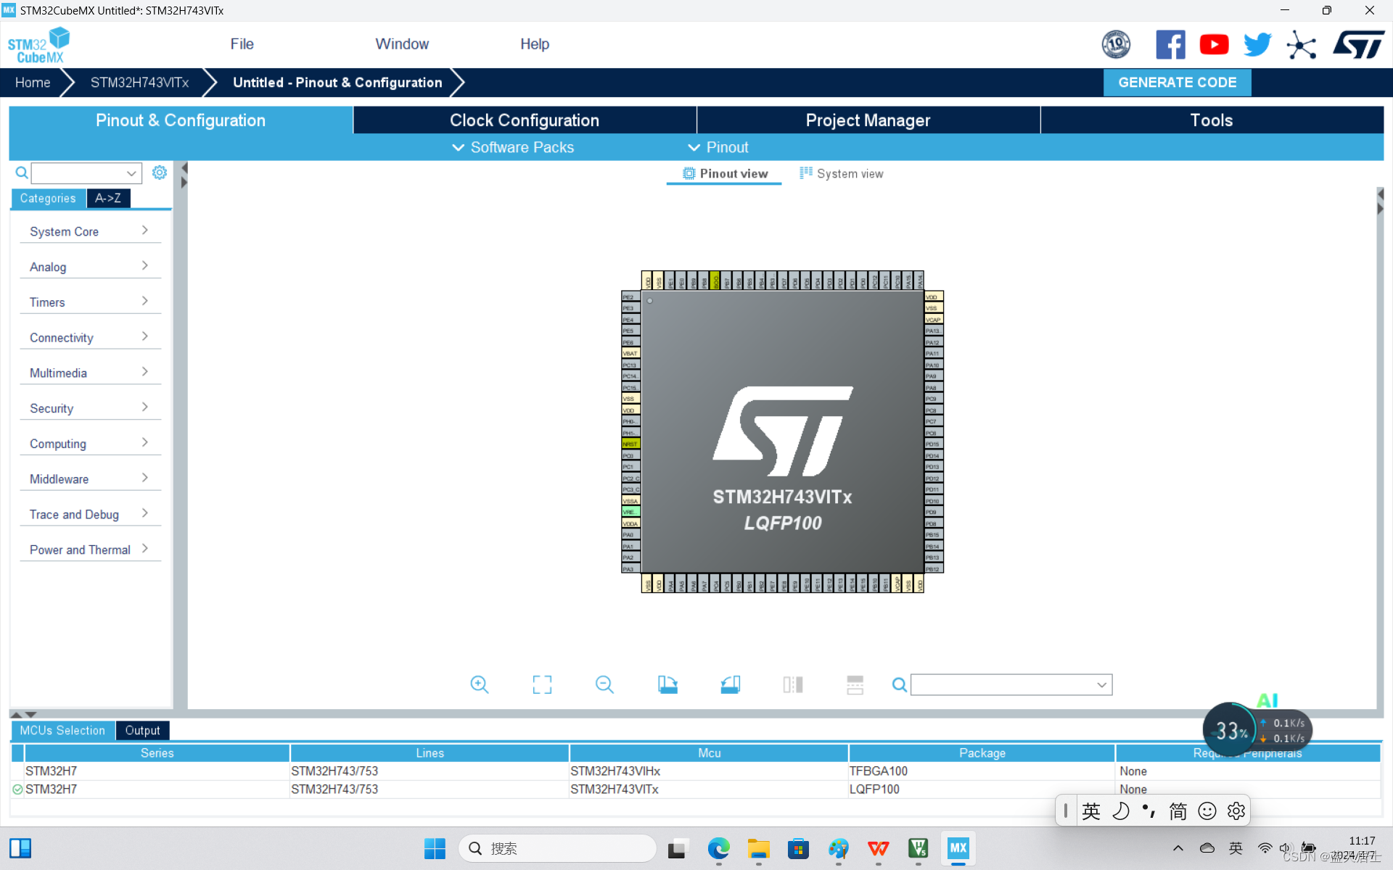Fit chip view to screen
The width and height of the screenshot is (1393, 870).
[542, 684]
